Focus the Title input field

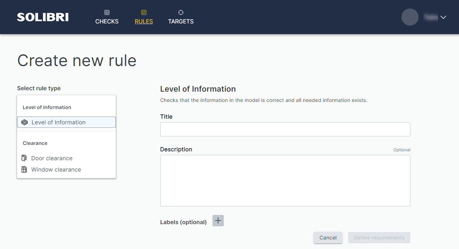click(285, 129)
